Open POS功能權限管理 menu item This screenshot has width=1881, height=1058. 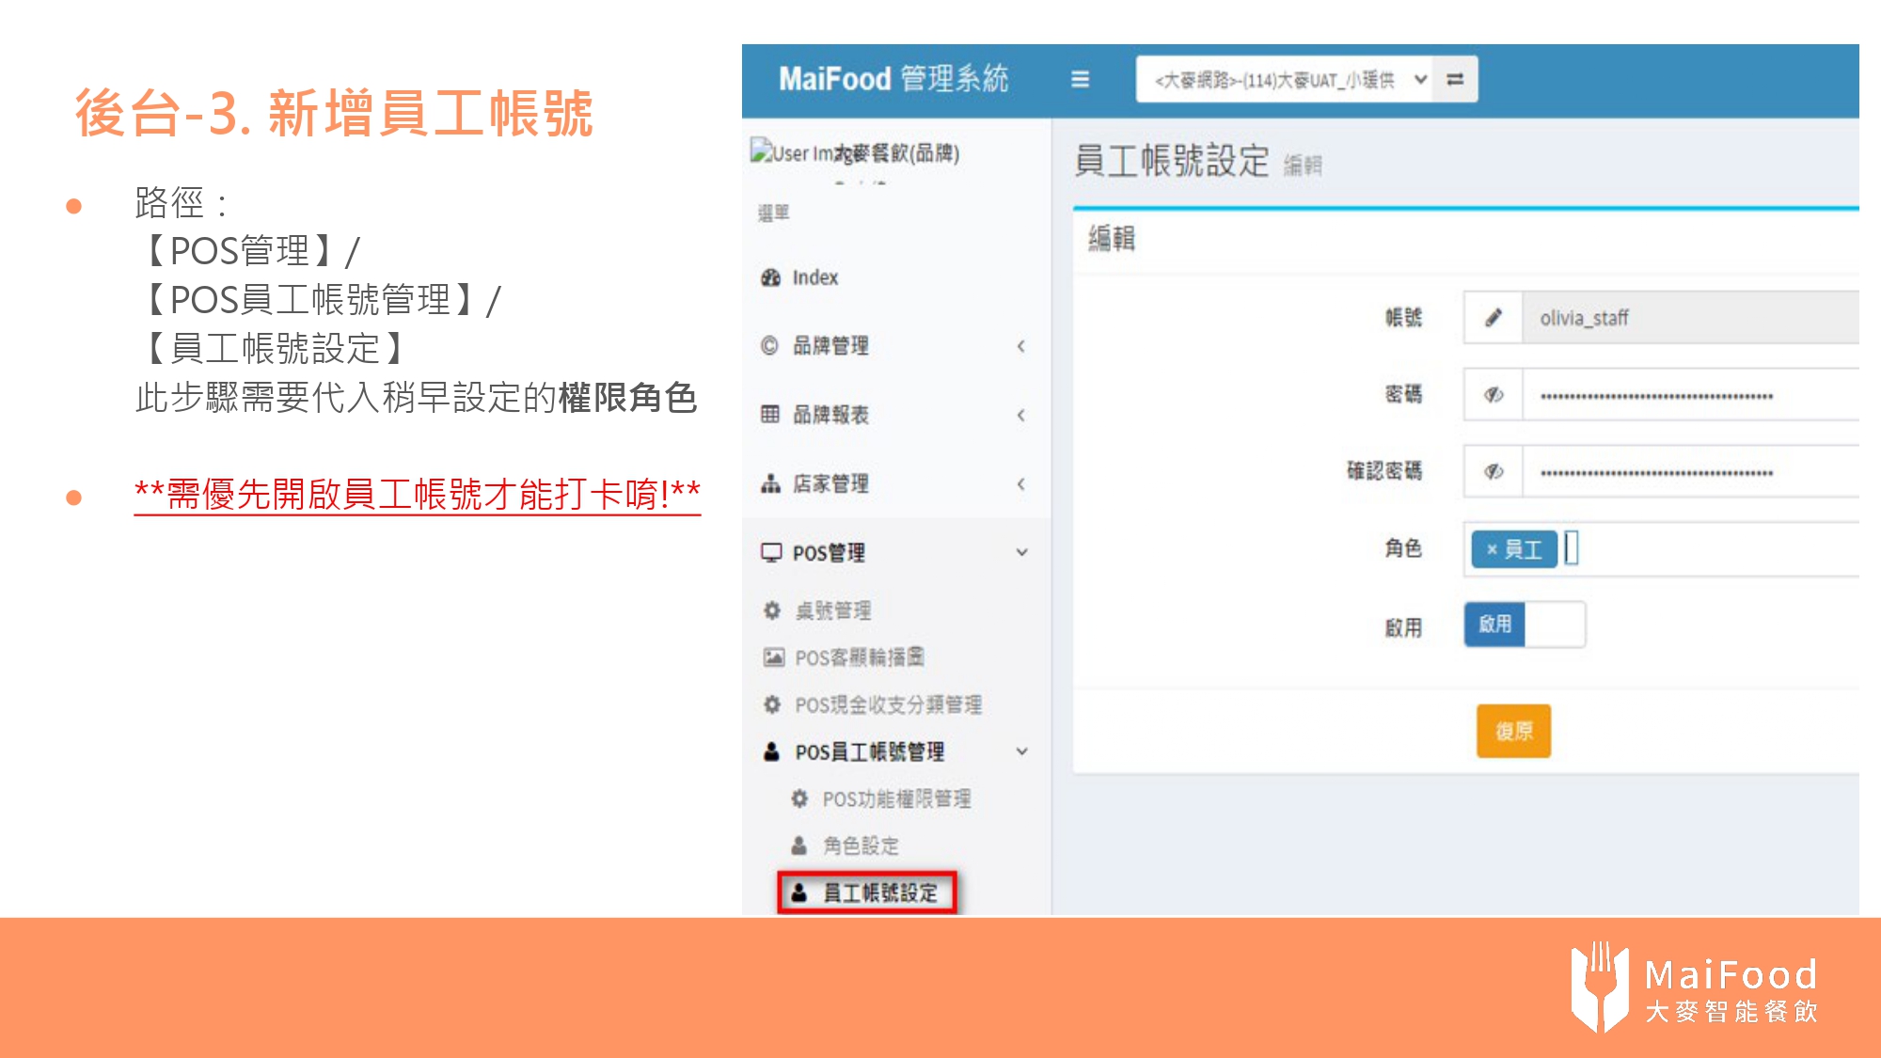click(x=895, y=798)
